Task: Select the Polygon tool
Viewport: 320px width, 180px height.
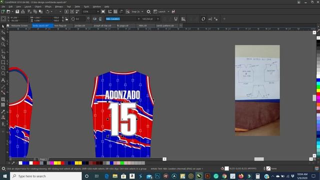Action: 3,73
